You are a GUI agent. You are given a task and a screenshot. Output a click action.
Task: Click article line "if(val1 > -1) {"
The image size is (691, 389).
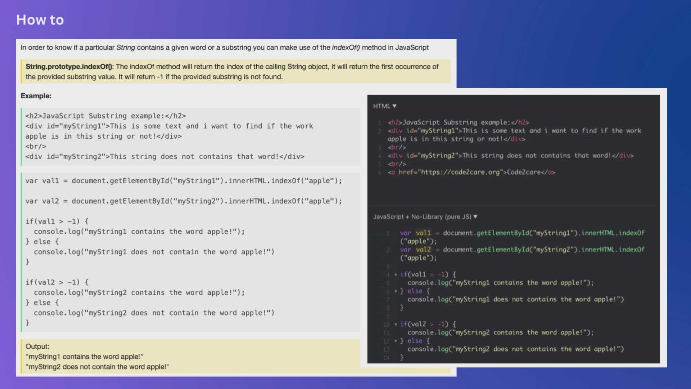pos(57,221)
